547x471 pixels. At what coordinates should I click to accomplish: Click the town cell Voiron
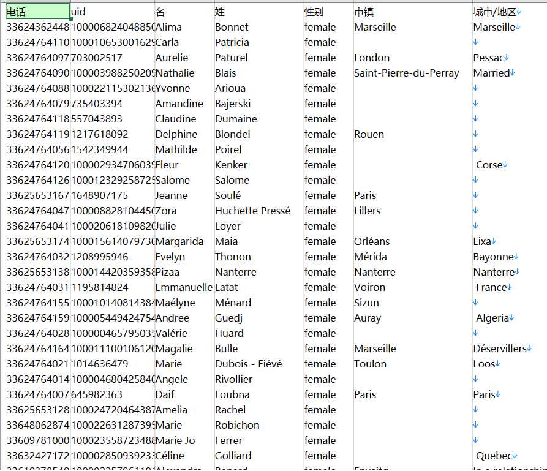(x=413, y=287)
